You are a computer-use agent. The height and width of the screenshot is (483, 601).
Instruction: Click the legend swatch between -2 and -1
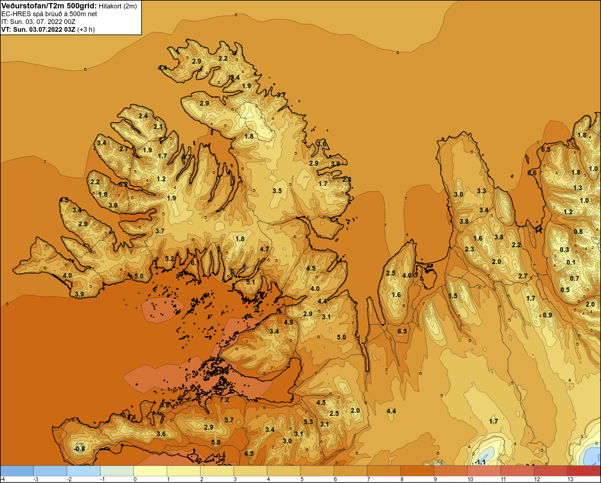(84, 470)
